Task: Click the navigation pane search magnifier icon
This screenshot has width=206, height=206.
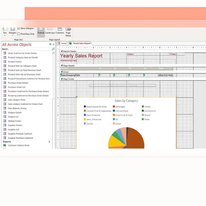Action: 53,49
